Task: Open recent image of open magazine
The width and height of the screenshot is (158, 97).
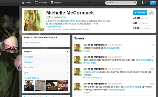Action: 40,85
